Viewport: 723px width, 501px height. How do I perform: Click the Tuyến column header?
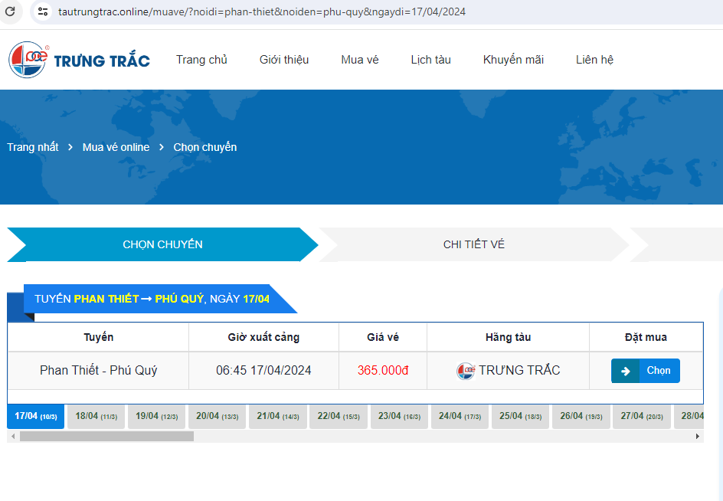click(98, 337)
